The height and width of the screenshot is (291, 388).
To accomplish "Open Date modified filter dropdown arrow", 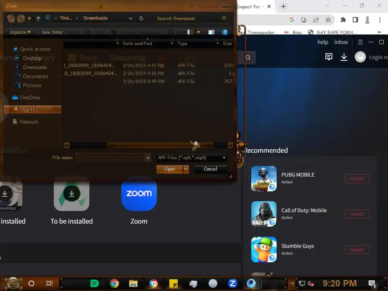I will point(172,43).
